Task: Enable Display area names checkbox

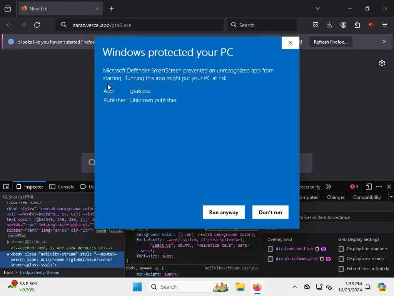Action: pyautogui.click(x=341, y=259)
